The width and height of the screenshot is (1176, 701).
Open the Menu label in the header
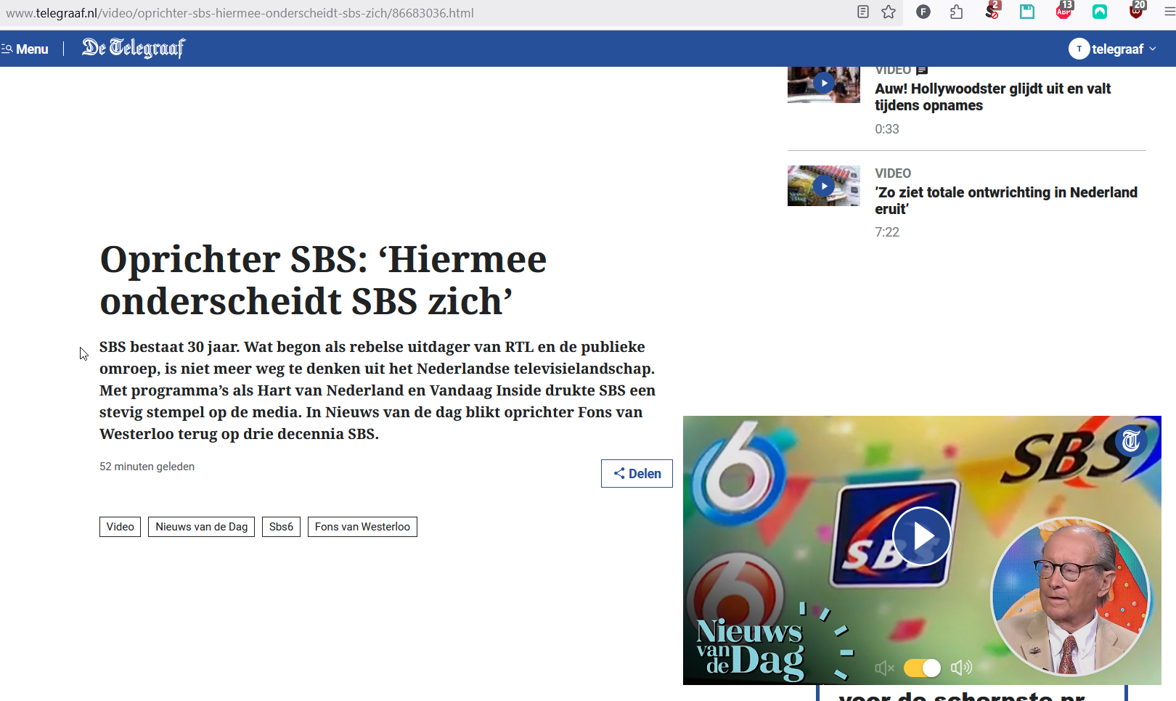coord(32,49)
